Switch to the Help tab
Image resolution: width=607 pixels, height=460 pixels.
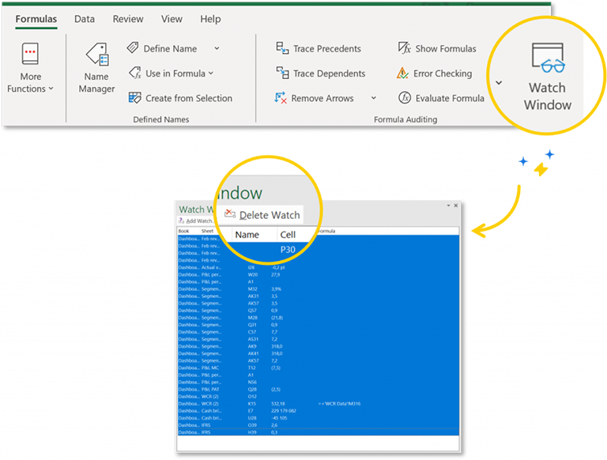210,19
